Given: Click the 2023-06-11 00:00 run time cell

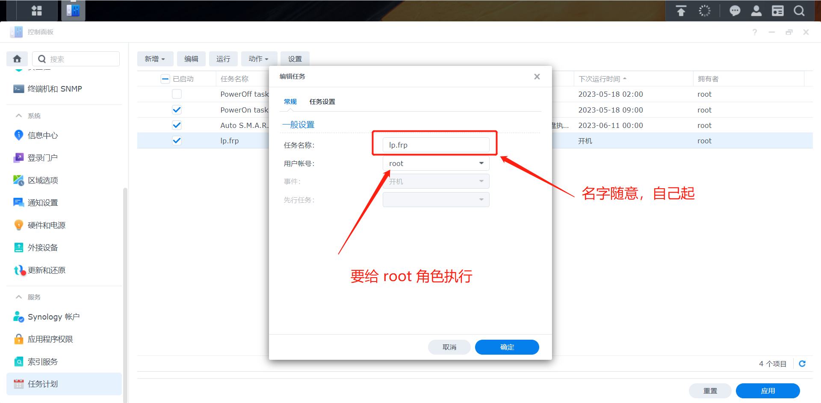Looking at the screenshot, I should 611,125.
